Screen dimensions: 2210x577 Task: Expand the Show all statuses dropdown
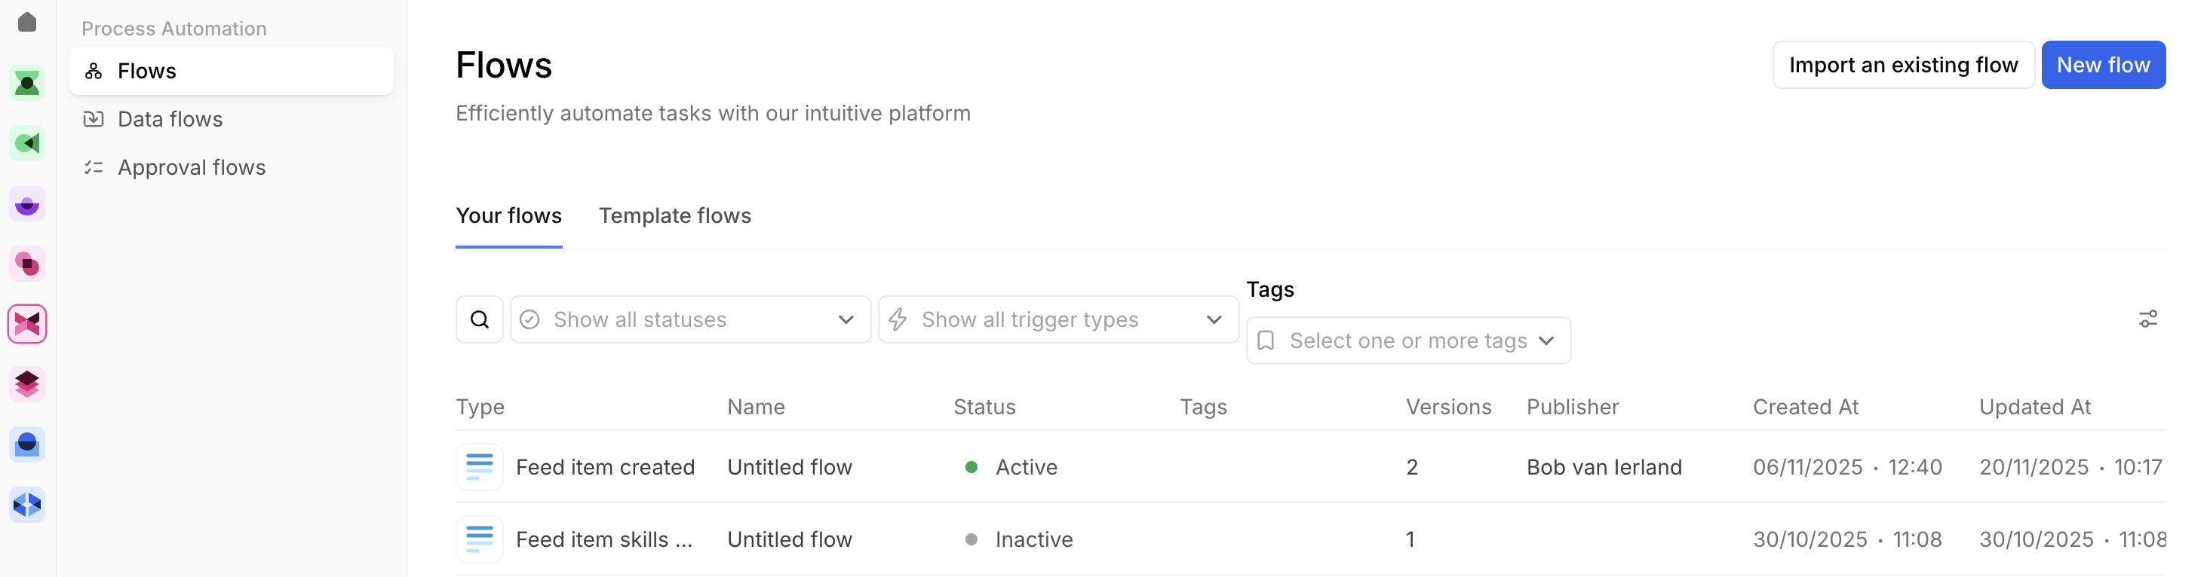689,320
